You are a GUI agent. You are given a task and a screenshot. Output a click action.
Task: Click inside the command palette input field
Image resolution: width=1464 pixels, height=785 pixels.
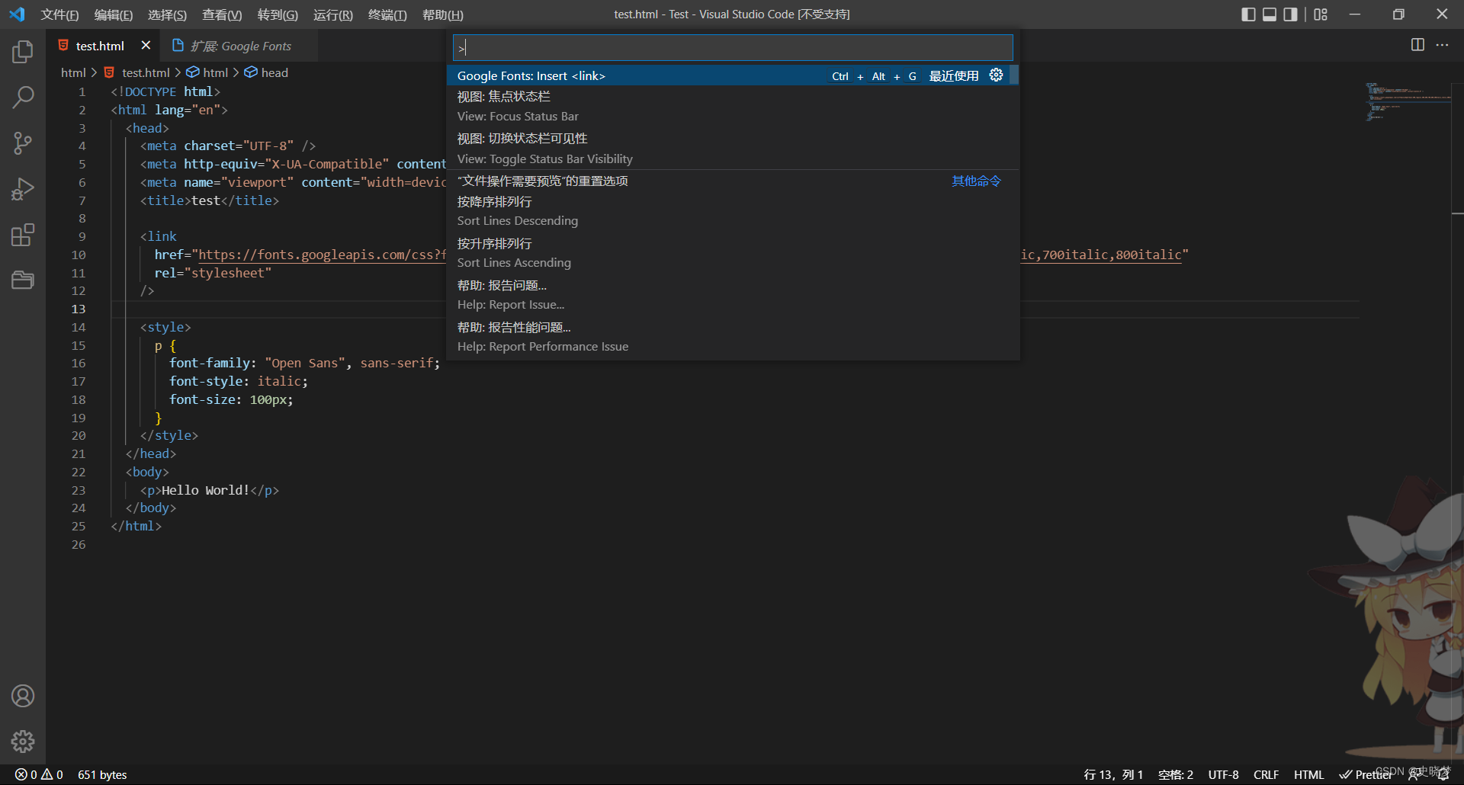point(732,47)
